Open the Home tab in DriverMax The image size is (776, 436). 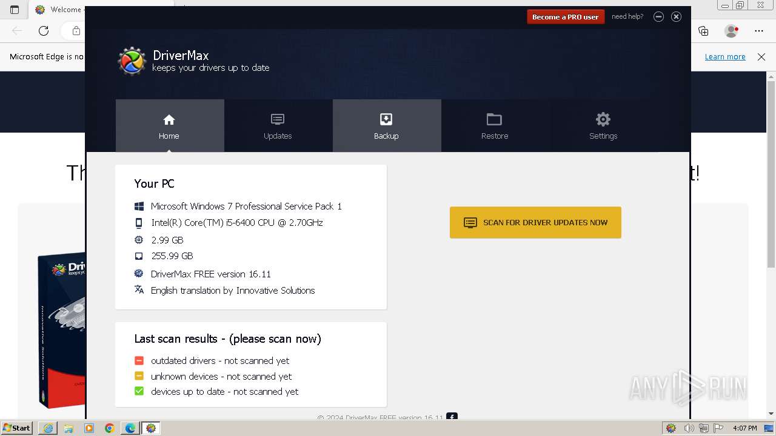[170, 125]
